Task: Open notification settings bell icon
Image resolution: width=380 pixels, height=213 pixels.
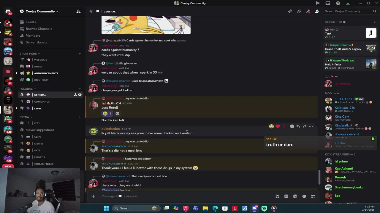Action: 299,11
